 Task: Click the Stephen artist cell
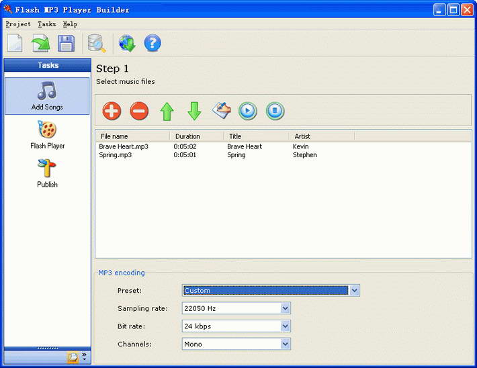pyautogui.click(x=305, y=155)
